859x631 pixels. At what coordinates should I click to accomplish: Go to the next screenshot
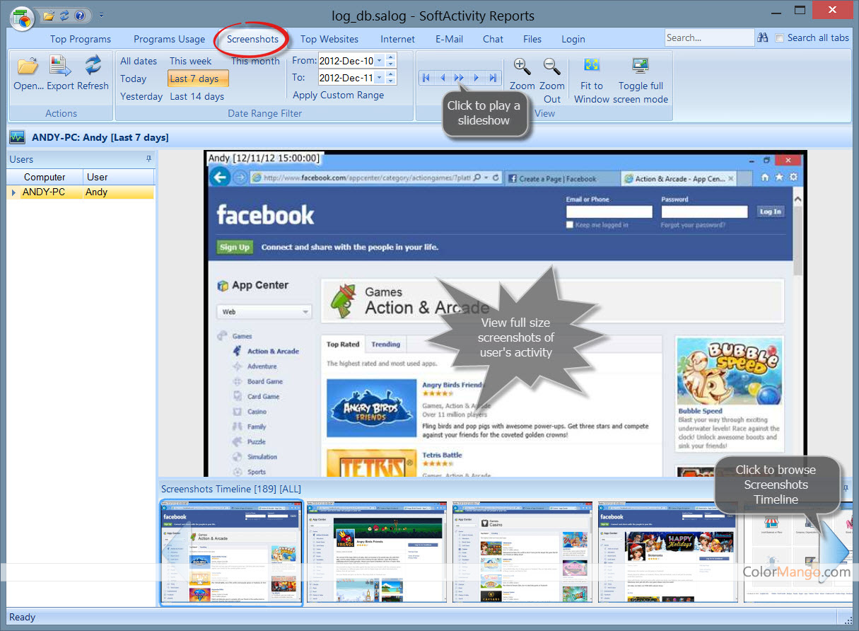click(477, 78)
